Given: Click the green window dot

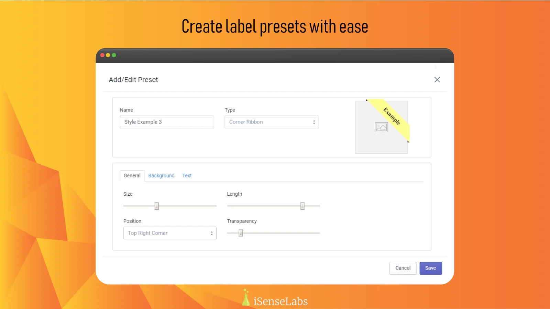Looking at the screenshot, I should [x=114, y=55].
